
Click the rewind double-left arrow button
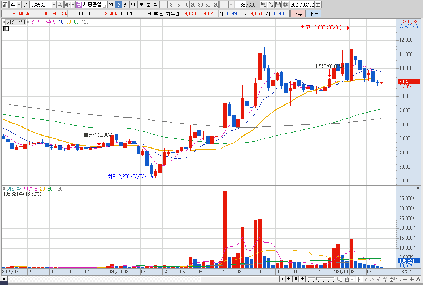289,279
